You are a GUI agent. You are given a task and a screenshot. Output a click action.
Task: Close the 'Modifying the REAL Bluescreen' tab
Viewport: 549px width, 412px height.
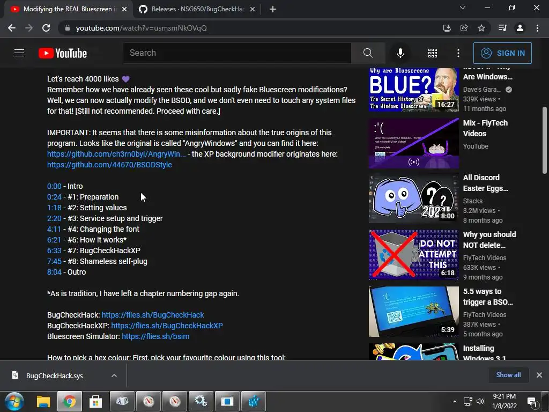pos(124,9)
